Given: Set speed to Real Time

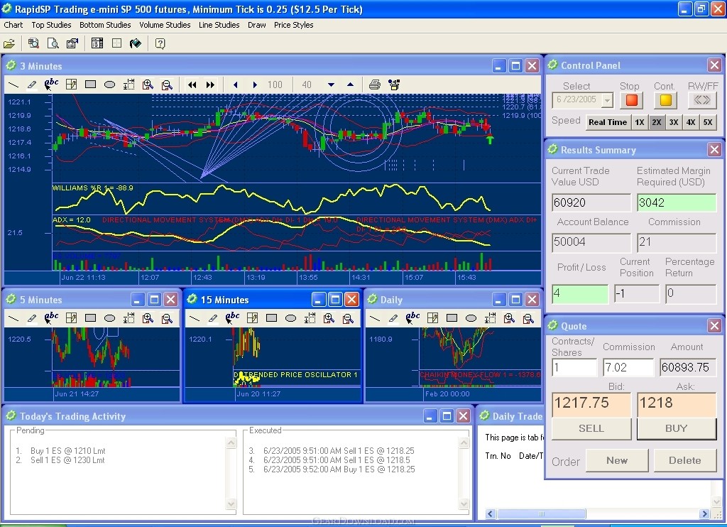Looking at the screenshot, I should pos(608,122).
